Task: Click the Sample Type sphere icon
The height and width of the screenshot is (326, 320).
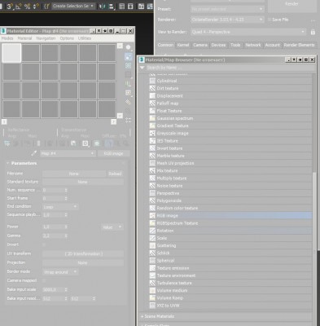Action: (128, 47)
